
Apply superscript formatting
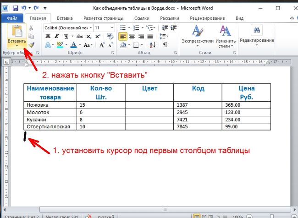(x=98, y=36)
